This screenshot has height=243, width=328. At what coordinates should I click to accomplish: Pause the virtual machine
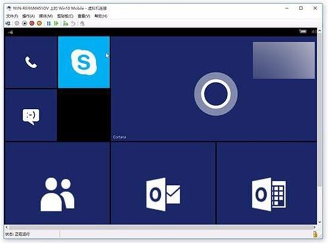coord(49,23)
